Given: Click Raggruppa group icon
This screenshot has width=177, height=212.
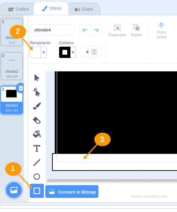Looking at the screenshot, I should point(117,28).
